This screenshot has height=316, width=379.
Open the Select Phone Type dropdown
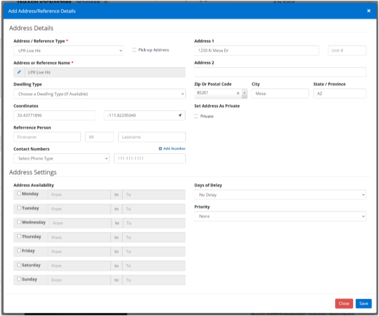[x=61, y=158]
